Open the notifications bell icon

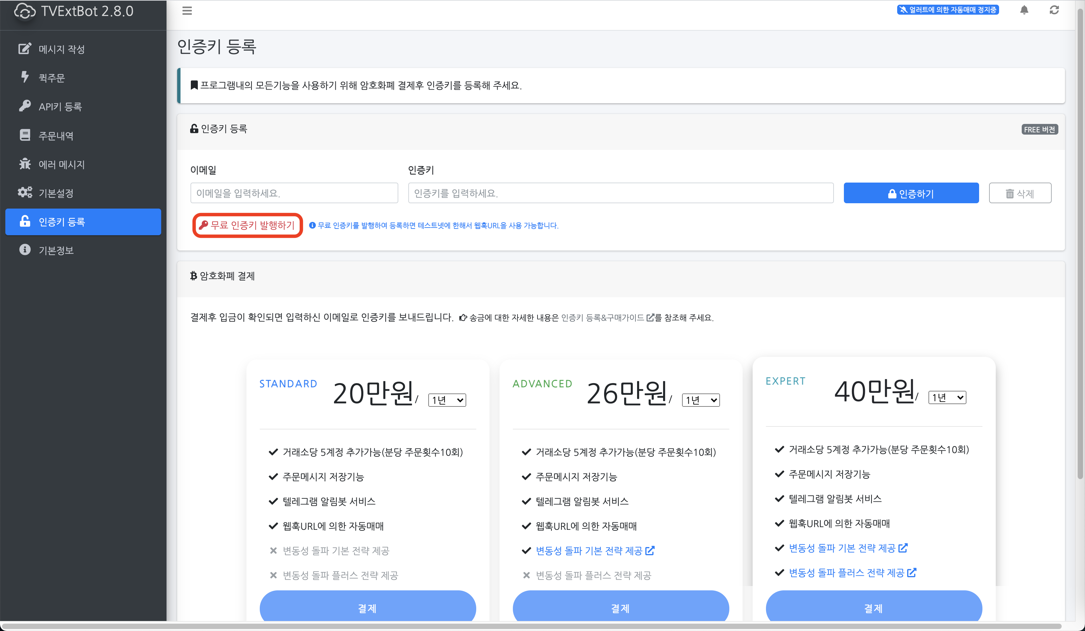pos(1024,10)
